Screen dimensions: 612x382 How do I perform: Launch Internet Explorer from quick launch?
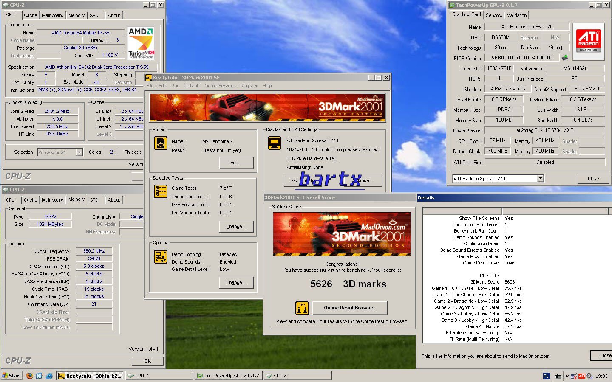tap(49, 376)
